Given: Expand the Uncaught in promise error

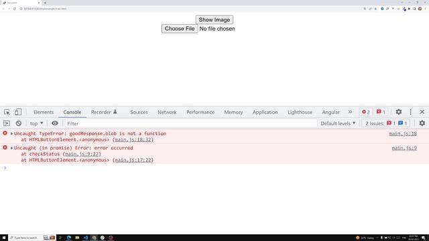Looking at the screenshot, I should [12, 148].
